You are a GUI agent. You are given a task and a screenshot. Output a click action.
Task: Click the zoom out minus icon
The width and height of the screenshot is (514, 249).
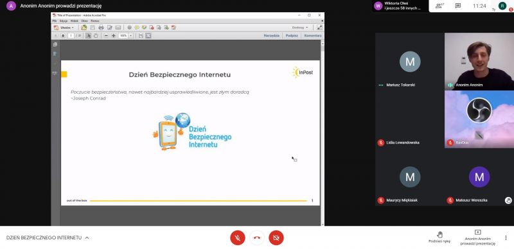pos(106,35)
